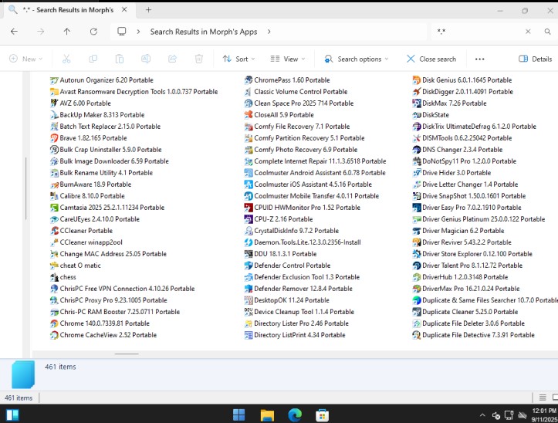The width and height of the screenshot is (558, 423).
Task: Select Avast Ransomware Decryption Tools entry
Action: click(134, 92)
